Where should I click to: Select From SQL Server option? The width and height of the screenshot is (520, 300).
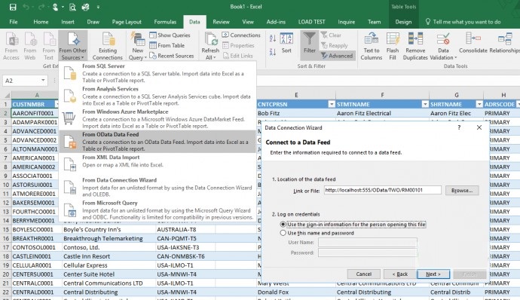coord(158,72)
